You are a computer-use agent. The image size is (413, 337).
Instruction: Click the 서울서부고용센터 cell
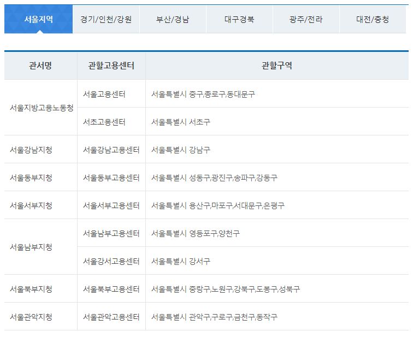(x=111, y=205)
